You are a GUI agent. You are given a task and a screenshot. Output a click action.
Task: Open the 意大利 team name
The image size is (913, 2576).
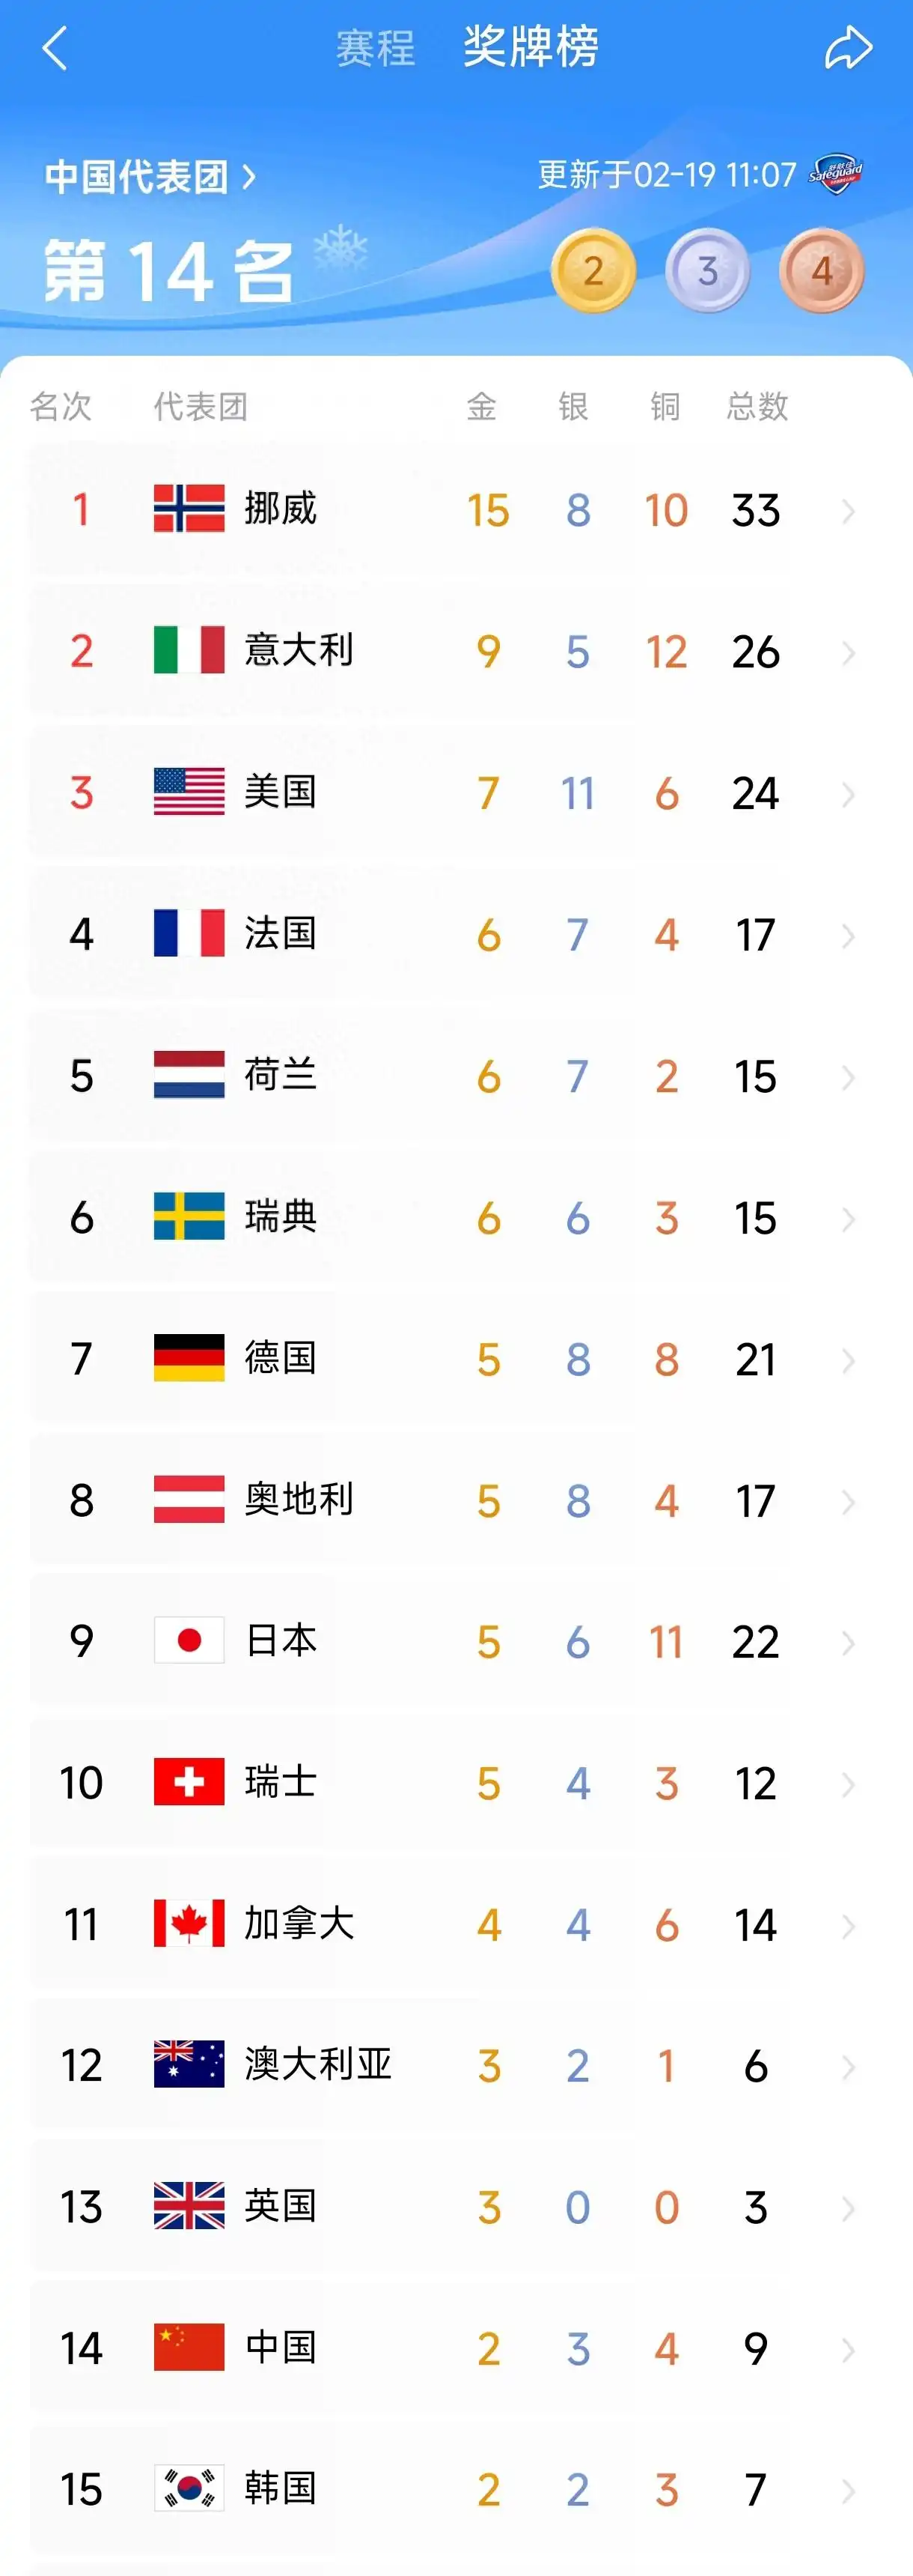pos(299,651)
